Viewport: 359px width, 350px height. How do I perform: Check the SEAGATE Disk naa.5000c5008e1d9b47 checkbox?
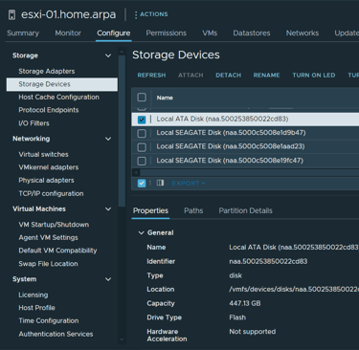(142, 133)
